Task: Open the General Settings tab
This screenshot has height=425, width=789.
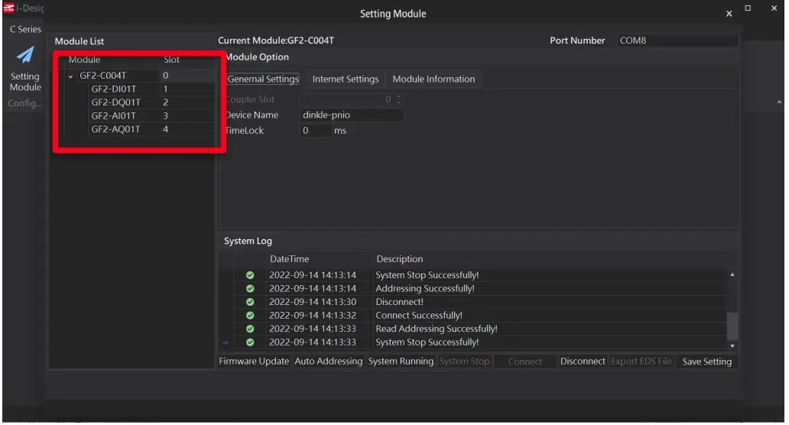Action: click(x=263, y=79)
